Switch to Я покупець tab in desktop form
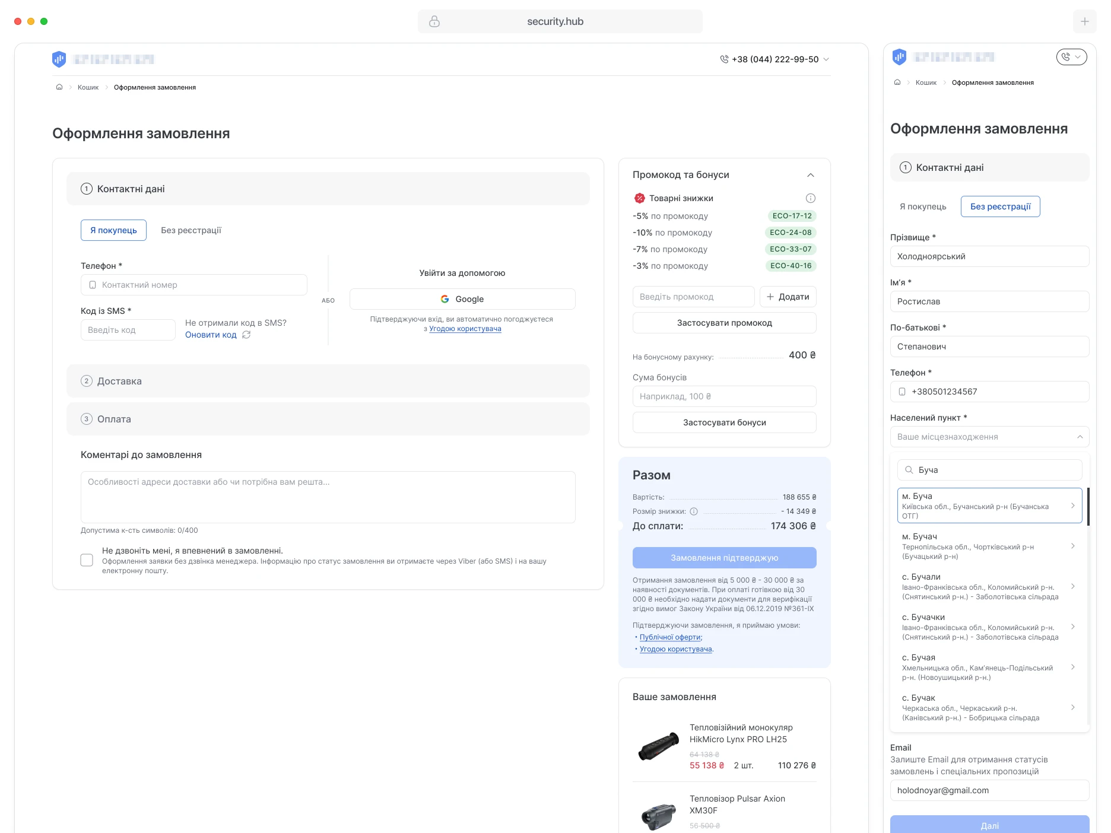 113,230
